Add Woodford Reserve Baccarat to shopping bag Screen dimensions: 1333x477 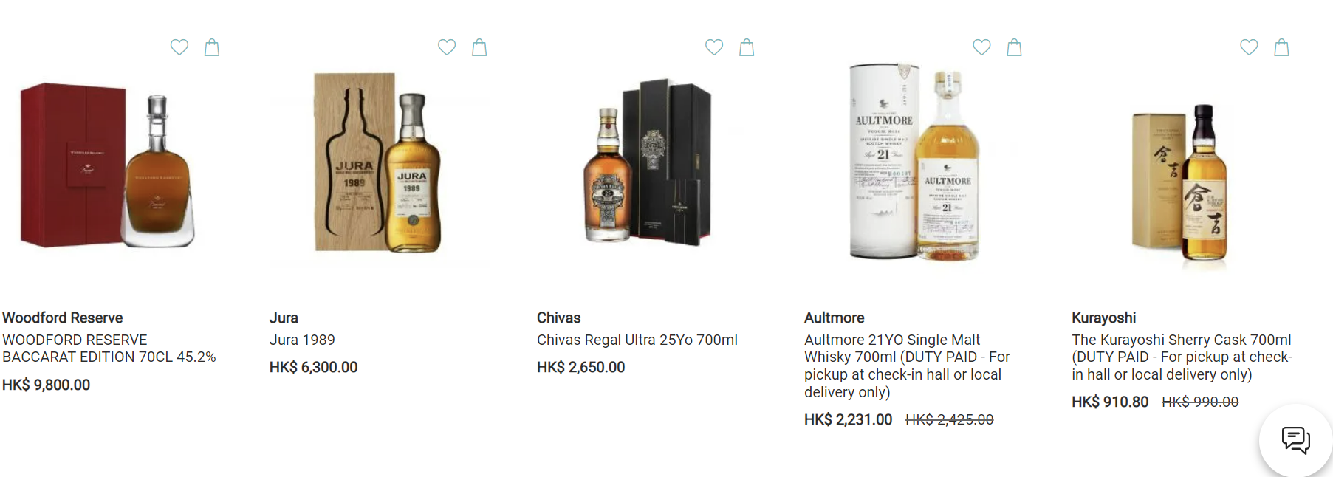pos(212,47)
